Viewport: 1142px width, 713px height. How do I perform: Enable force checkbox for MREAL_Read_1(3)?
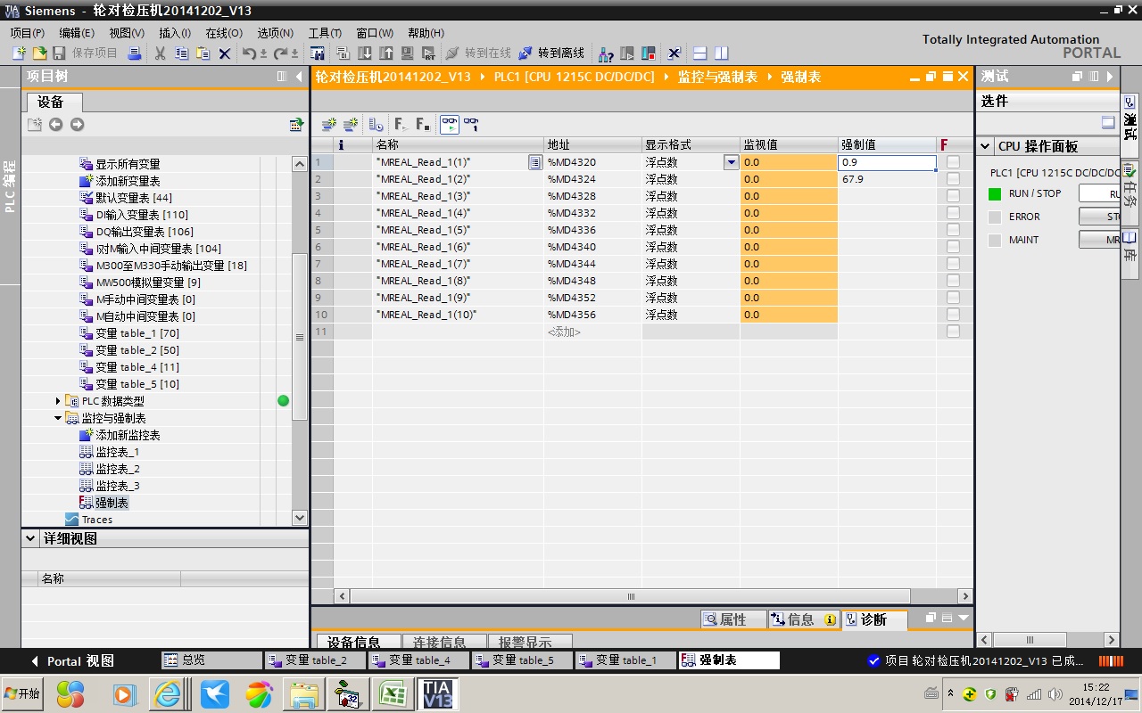953,196
